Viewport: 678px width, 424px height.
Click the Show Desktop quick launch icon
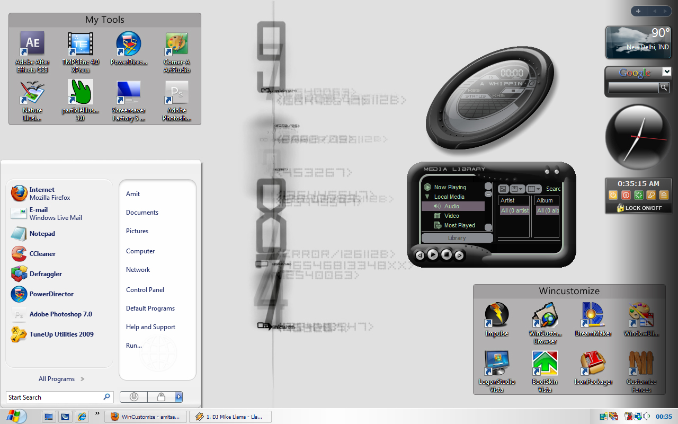pyautogui.click(x=49, y=417)
